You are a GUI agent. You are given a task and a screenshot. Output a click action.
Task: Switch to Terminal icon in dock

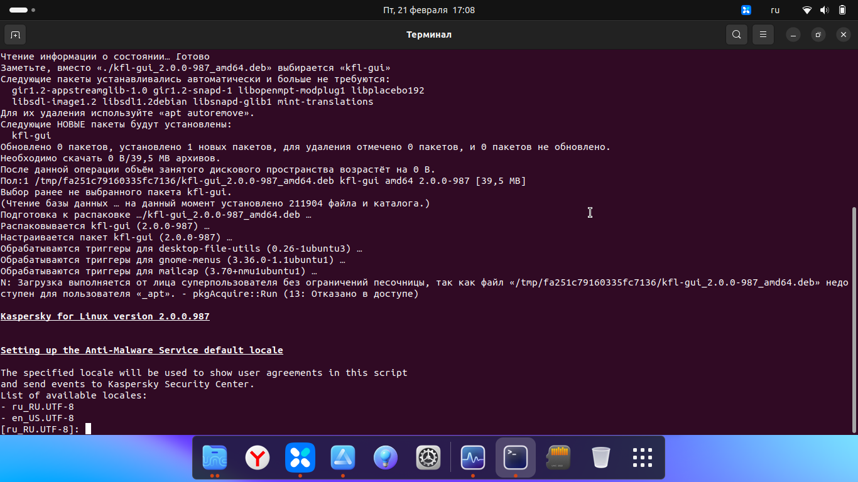pos(516,458)
